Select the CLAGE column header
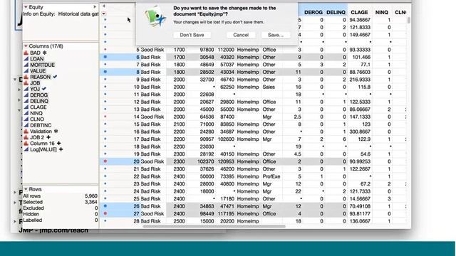The width and height of the screenshot is (456, 256). coord(359,13)
